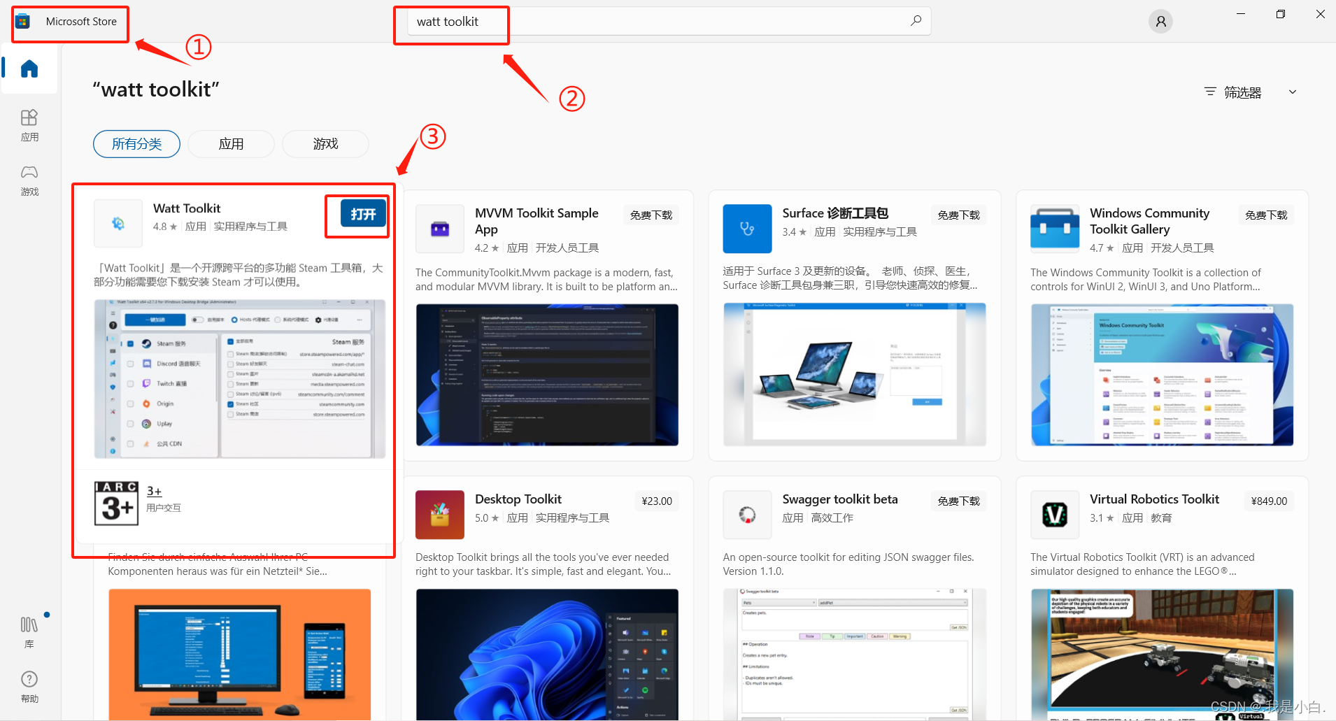Open the MVVM Toolkit screenshot thumbnail
This screenshot has height=721, width=1336.
pyautogui.click(x=547, y=375)
